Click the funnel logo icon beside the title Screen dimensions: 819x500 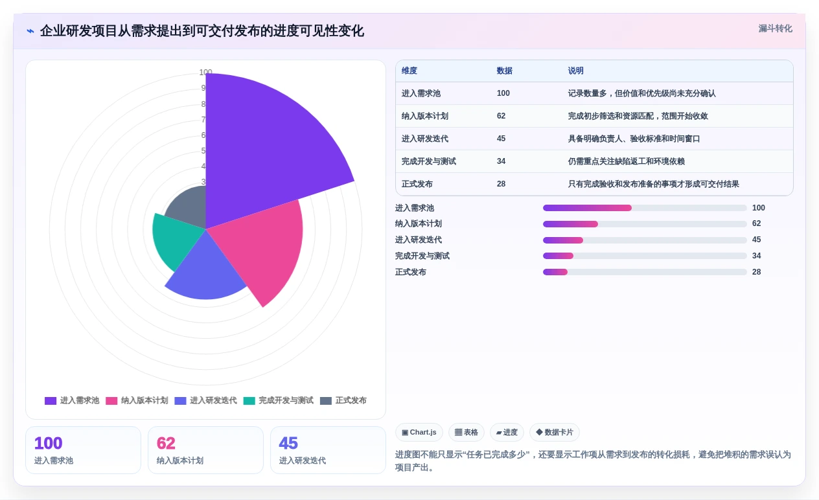[x=30, y=31]
